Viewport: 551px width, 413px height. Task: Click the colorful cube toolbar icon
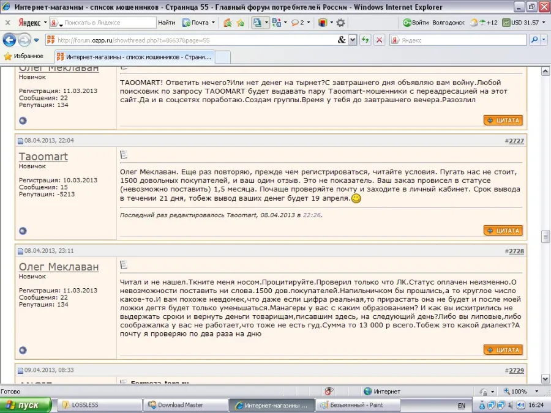click(x=323, y=23)
